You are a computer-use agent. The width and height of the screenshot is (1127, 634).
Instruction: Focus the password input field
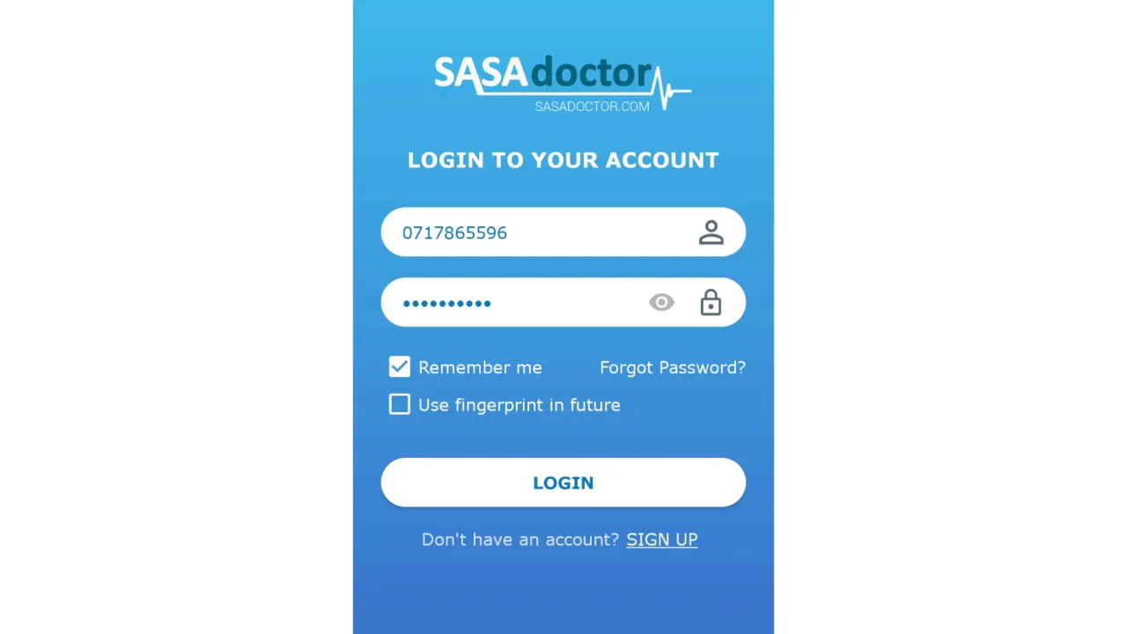coord(563,303)
